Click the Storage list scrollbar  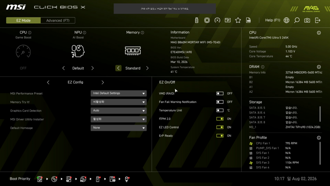coord(320,114)
